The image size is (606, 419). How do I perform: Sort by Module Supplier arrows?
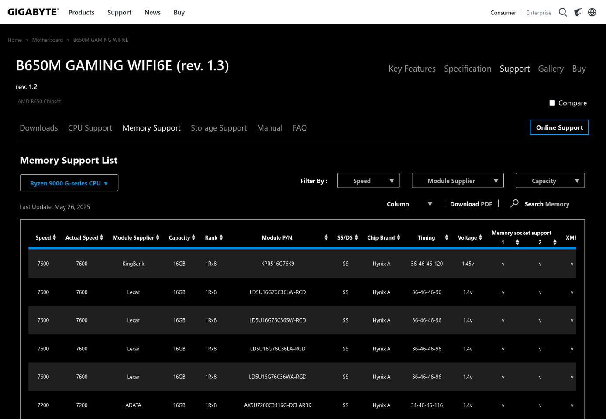(x=158, y=237)
